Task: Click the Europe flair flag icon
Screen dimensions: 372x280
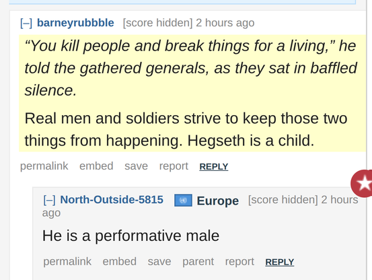Action: point(183,201)
